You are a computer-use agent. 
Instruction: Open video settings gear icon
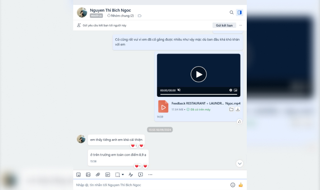click(231, 90)
